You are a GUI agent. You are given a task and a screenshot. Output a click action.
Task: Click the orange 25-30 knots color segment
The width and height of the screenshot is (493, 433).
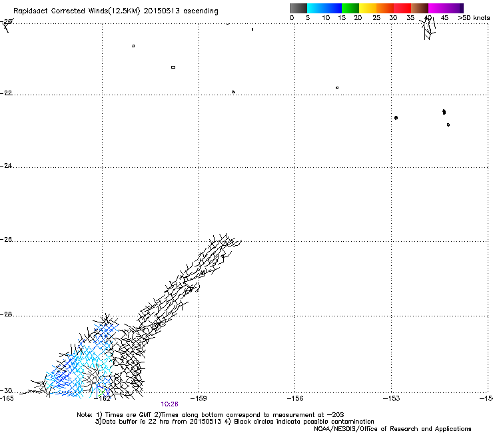385,8
